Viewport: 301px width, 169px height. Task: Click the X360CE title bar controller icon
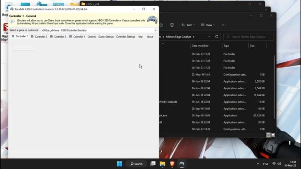[x=11, y=9]
